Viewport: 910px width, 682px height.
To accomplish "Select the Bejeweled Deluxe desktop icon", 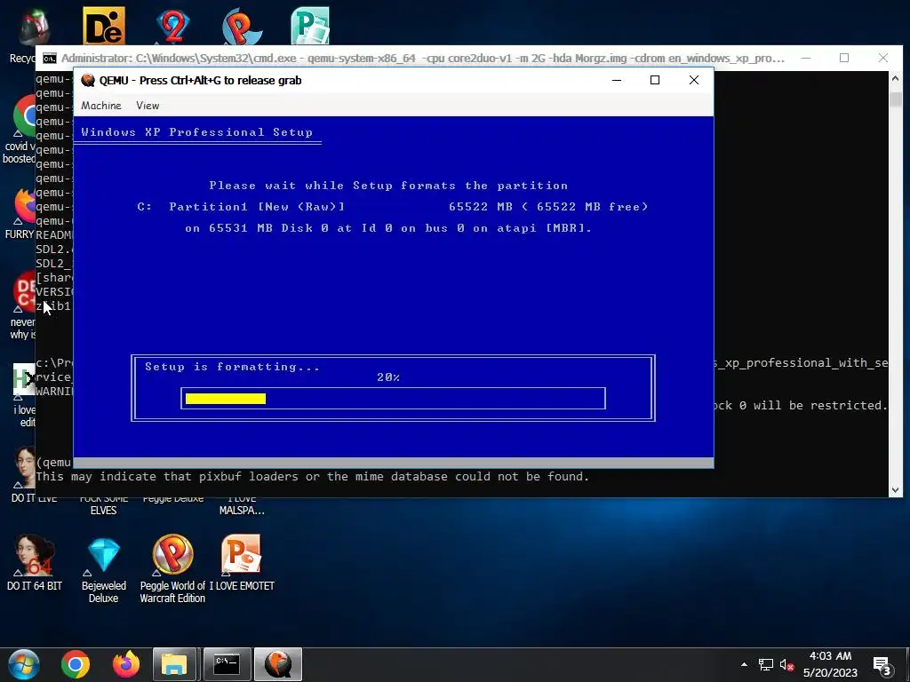I will [103, 569].
